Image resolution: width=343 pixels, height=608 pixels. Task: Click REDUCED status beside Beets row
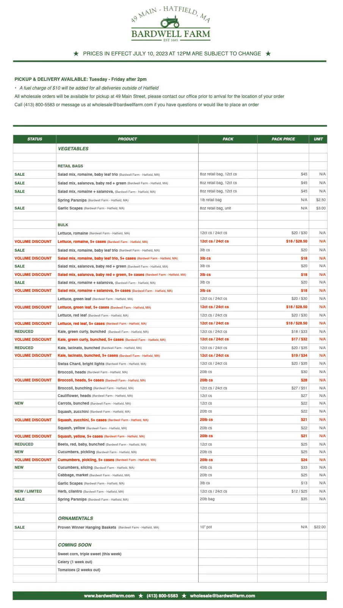[x=24, y=444]
